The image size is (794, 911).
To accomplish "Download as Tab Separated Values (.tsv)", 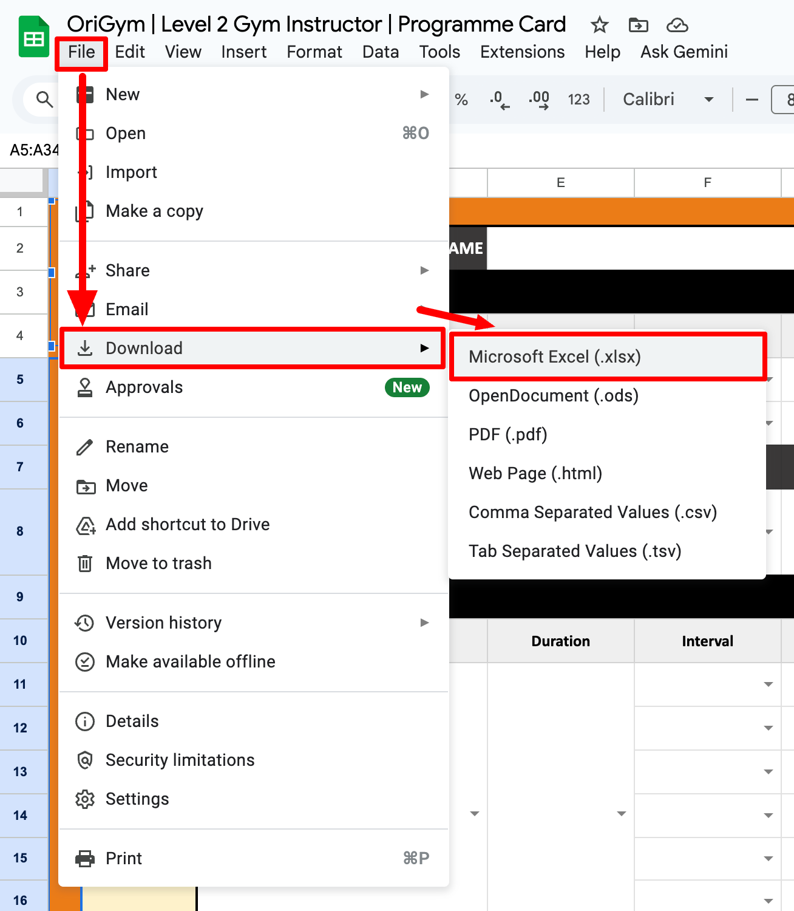I will [607, 551].
